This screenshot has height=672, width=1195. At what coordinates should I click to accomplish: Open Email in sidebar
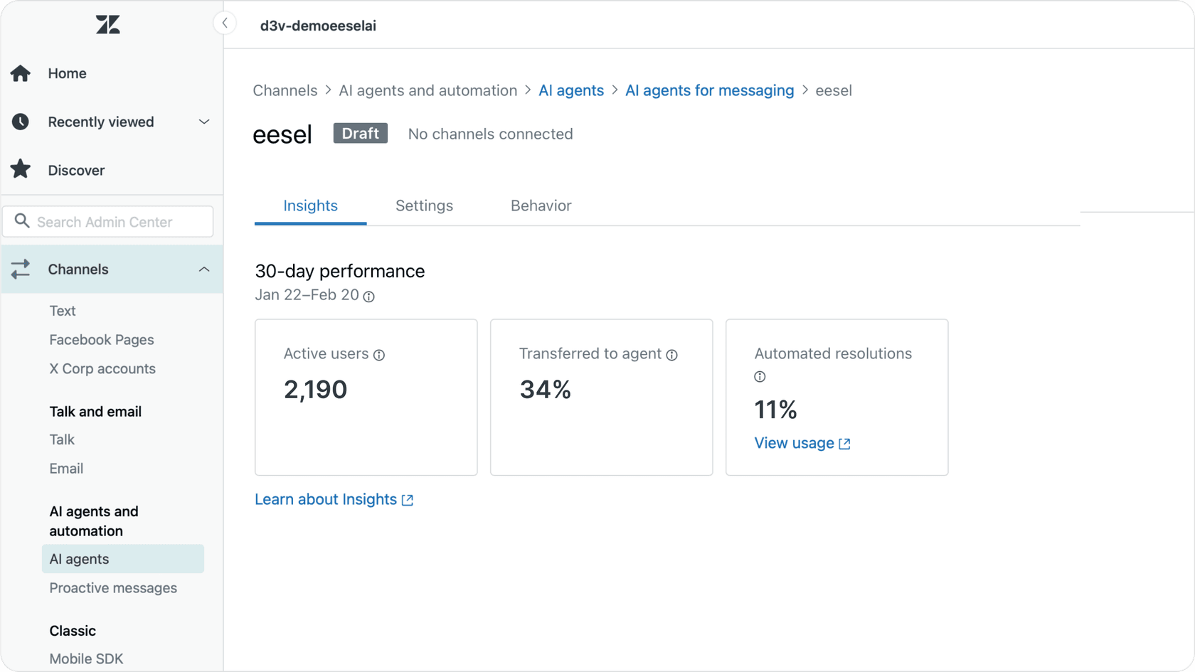[x=66, y=469]
